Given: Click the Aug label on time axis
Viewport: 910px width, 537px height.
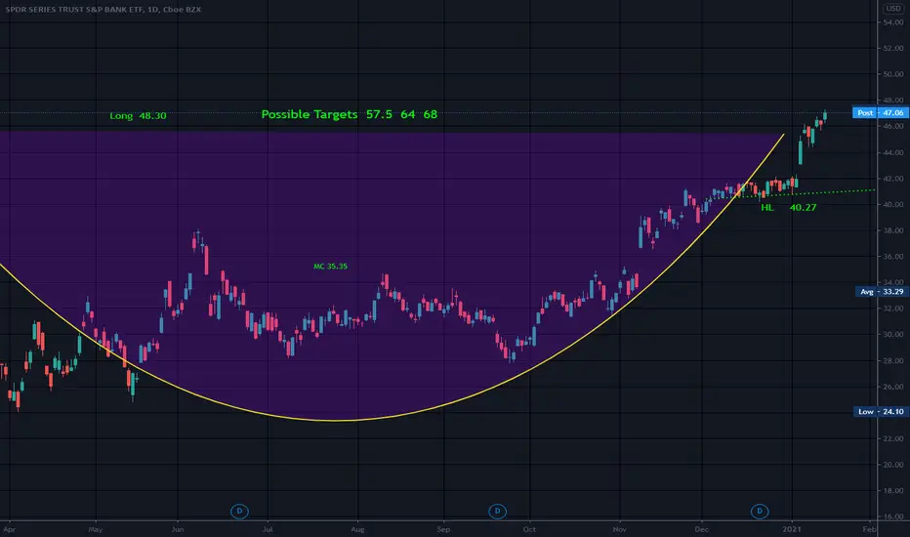Looking at the screenshot, I should (x=357, y=529).
